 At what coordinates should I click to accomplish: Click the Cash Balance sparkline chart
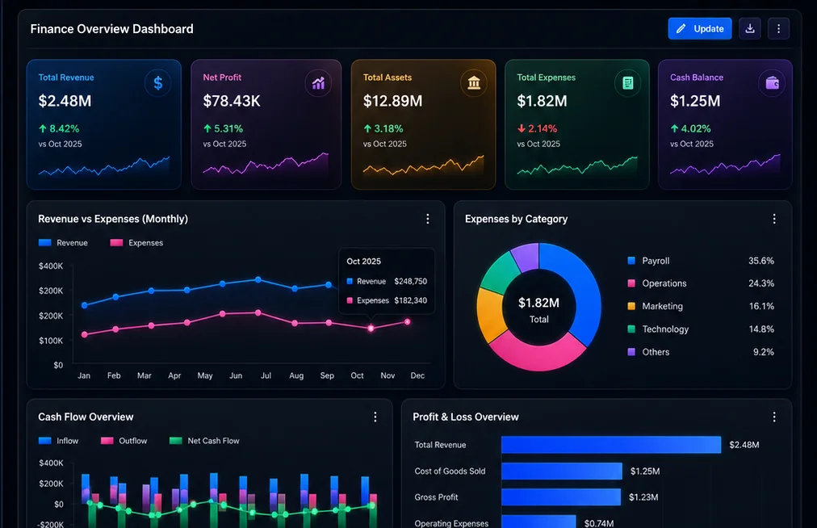click(x=725, y=164)
